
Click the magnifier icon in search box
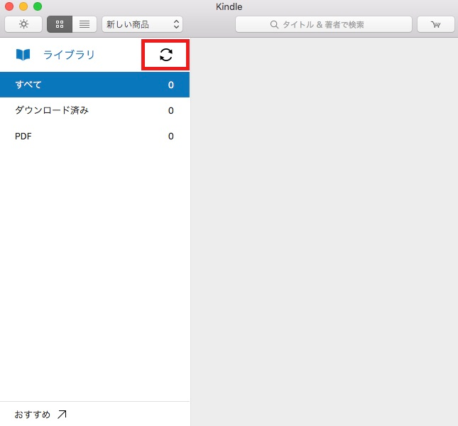(x=274, y=24)
